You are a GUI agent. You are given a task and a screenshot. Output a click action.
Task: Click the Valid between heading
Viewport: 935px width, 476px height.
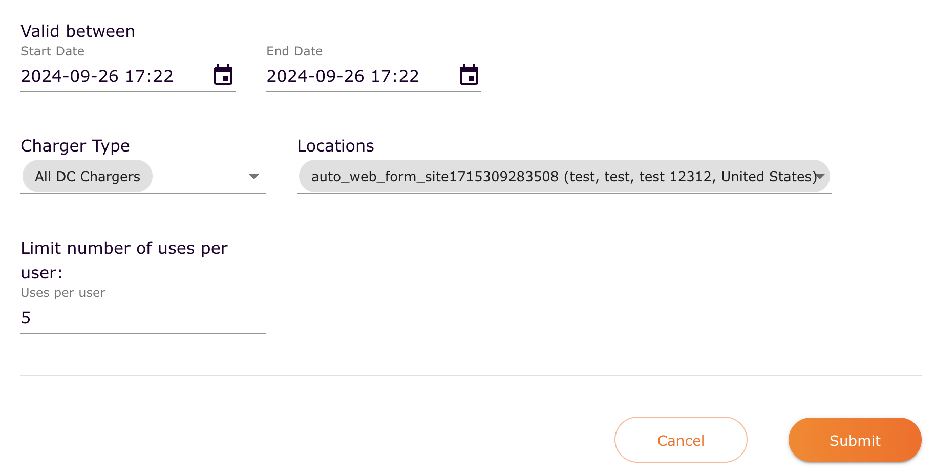pyautogui.click(x=77, y=31)
